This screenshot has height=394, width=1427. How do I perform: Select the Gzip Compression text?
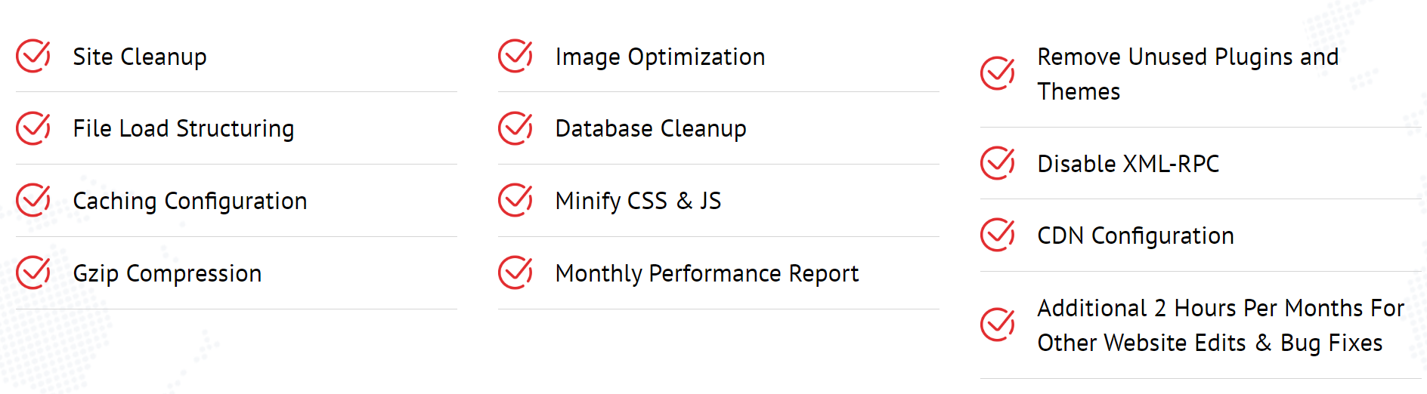coord(167,274)
